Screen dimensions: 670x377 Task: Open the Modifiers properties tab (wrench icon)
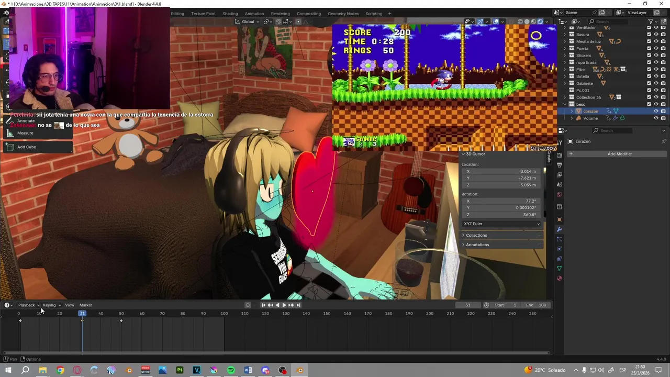click(559, 230)
